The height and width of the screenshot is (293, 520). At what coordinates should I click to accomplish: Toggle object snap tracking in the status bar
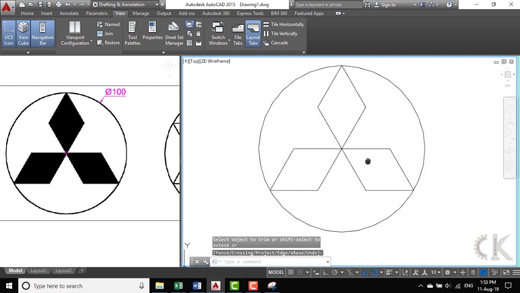[364, 272]
